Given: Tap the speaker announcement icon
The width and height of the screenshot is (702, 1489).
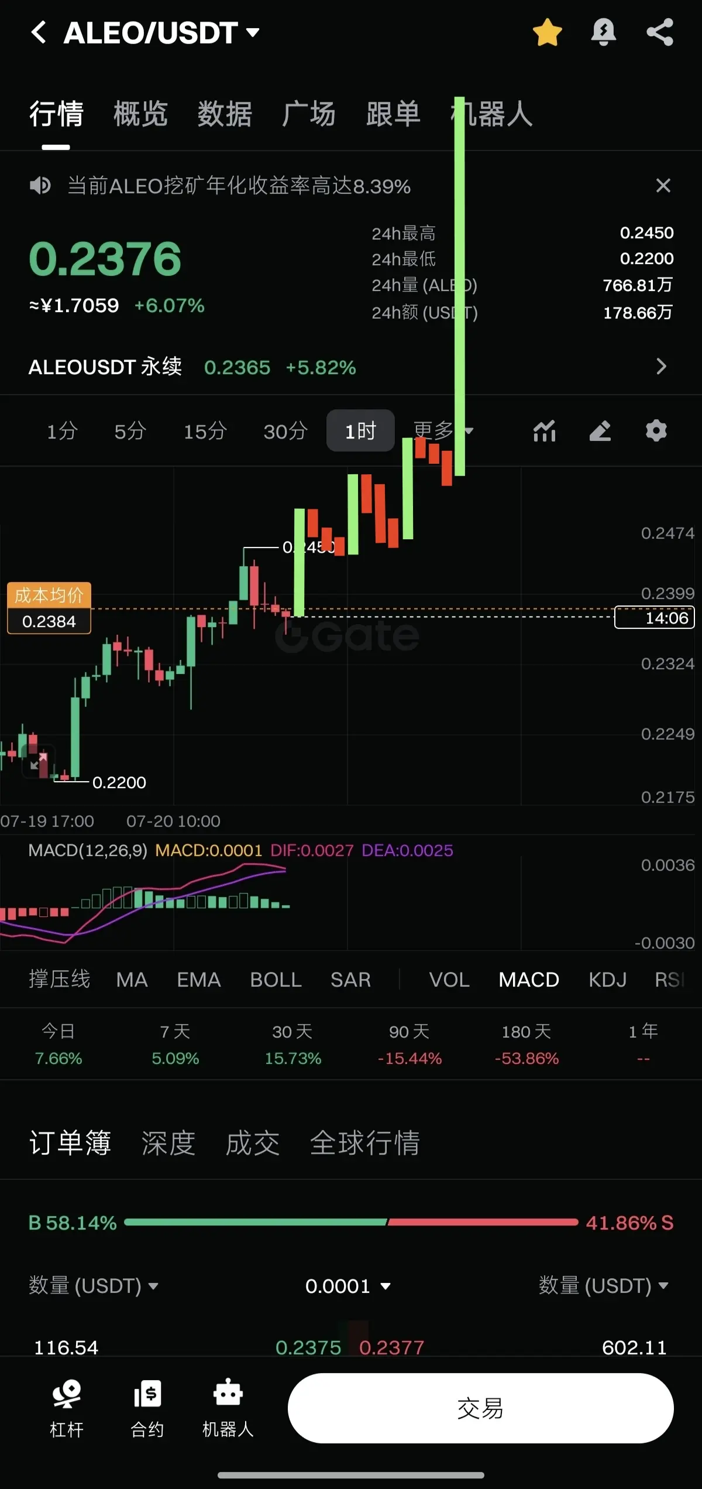Looking at the screenshot, I should [40, 186].
